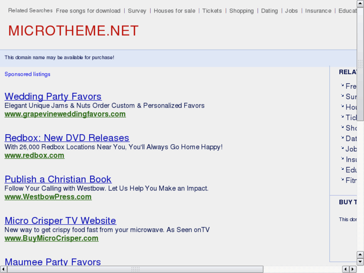Click the upper arrow of the bottom scroll pair

360,254
